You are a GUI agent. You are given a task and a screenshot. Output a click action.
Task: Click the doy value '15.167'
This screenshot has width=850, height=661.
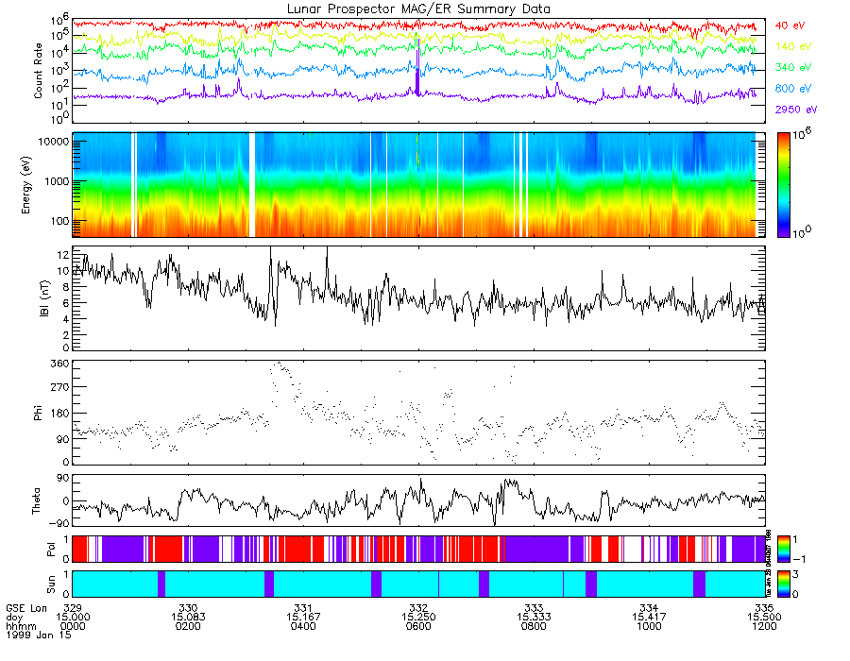pos(303,618)
